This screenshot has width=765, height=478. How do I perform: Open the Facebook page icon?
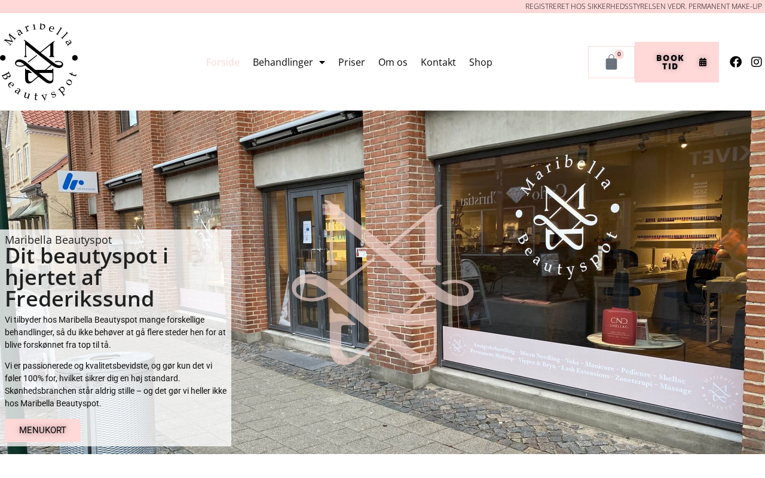(x=736, y=62)
